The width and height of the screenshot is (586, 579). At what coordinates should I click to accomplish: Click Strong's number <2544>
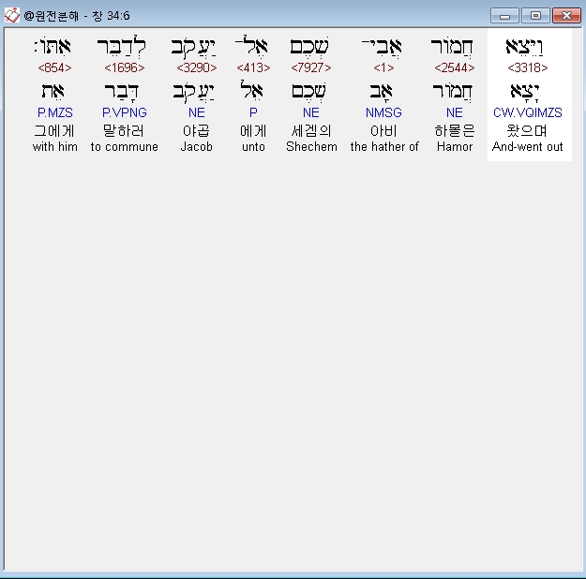[x=455, y=67]
